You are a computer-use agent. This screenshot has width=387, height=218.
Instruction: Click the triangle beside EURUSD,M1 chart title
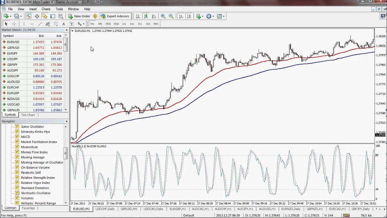pos(73,31)
